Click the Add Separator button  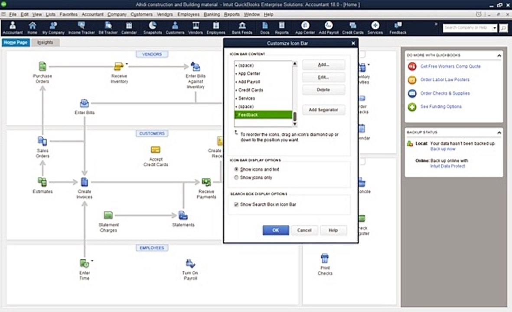click(323, 110)
